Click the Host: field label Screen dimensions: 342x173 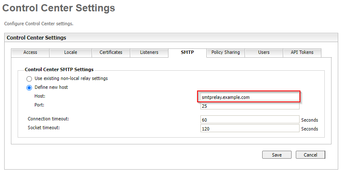[40, 96]
